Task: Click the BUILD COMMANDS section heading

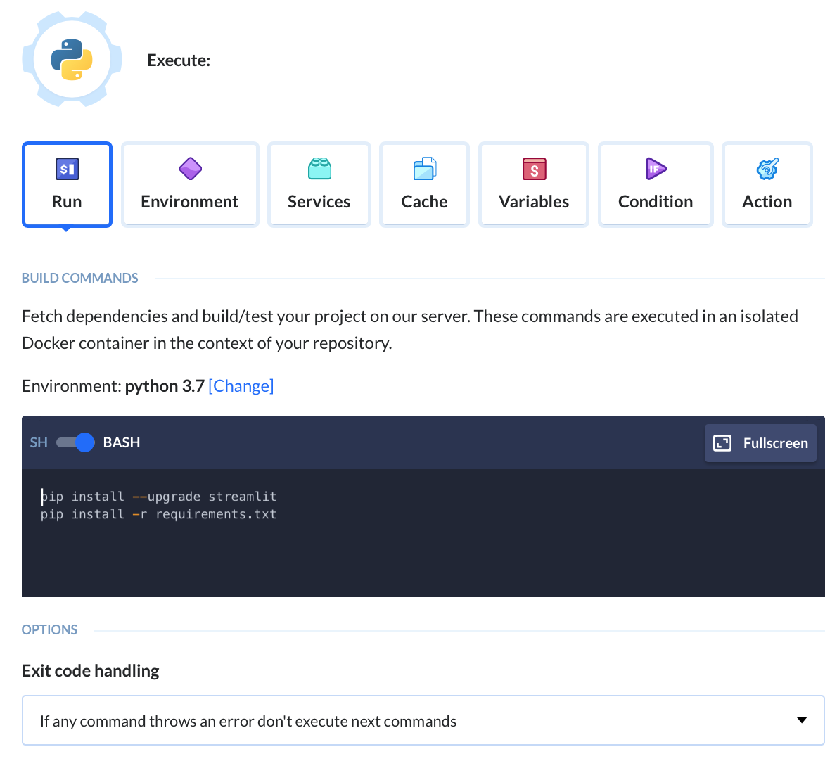Action: [x=80, y=278]
